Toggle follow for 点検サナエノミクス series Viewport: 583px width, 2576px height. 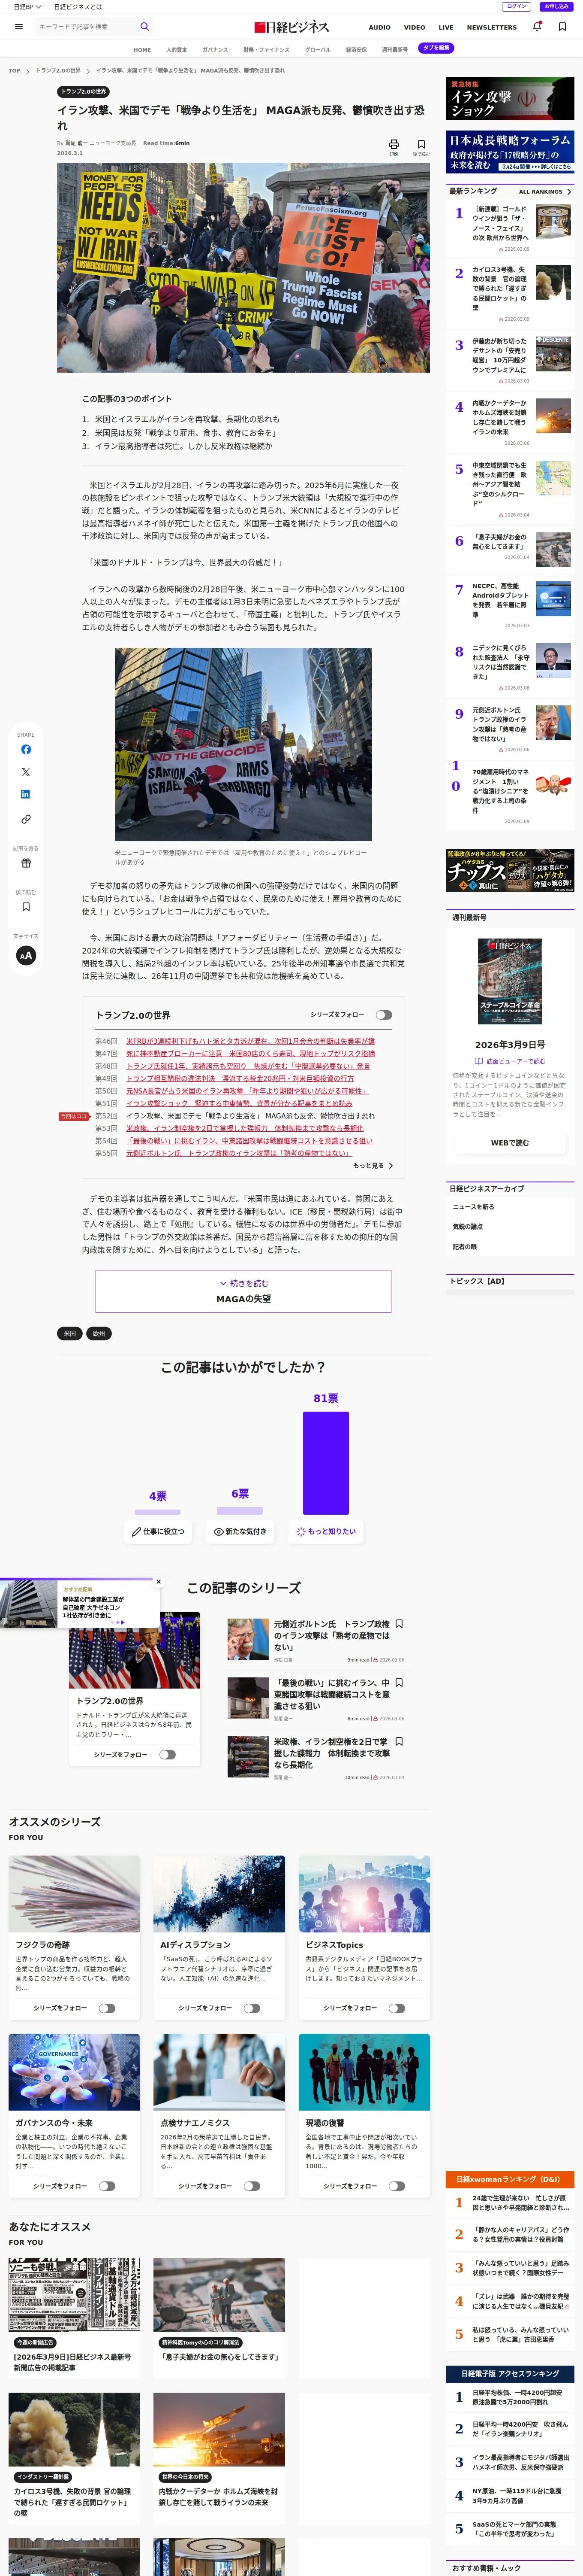(x=252, y=2186)
